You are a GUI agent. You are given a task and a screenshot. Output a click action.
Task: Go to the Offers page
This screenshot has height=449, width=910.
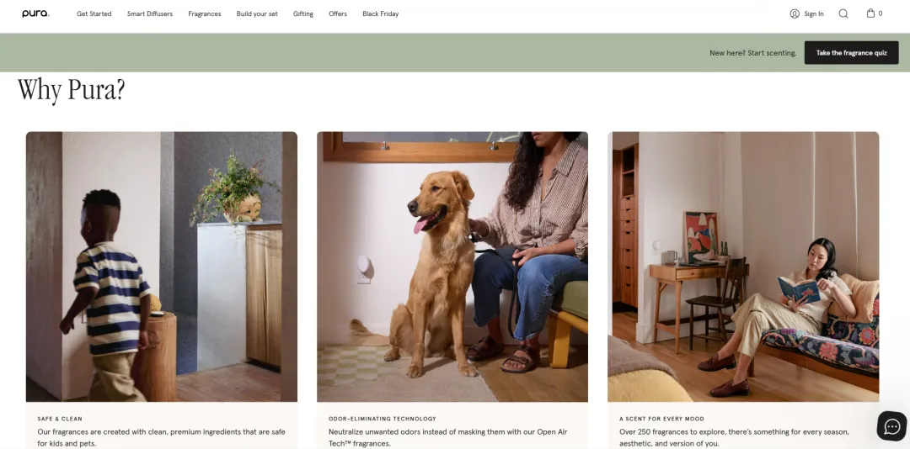pyautogui.click(x=338, y=14)
